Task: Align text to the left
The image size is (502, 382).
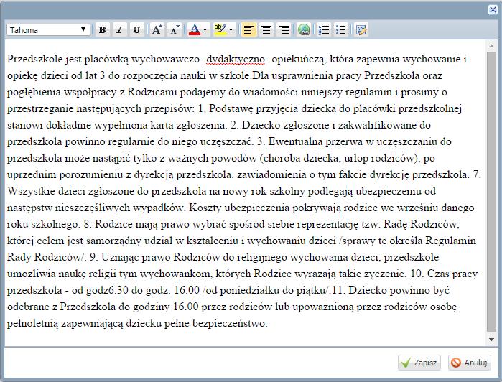Action: click(x=248, y=30)
